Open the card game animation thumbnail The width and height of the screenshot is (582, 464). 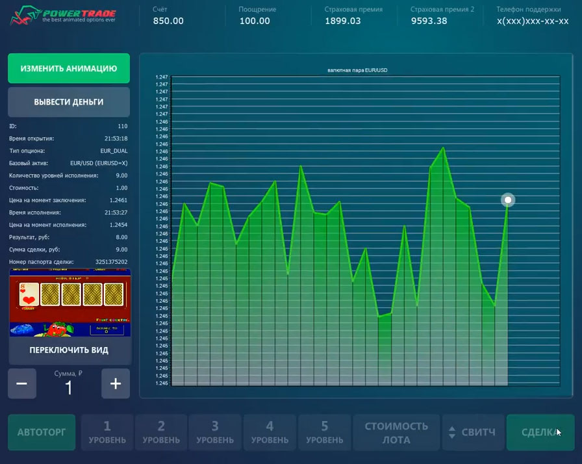70,303
